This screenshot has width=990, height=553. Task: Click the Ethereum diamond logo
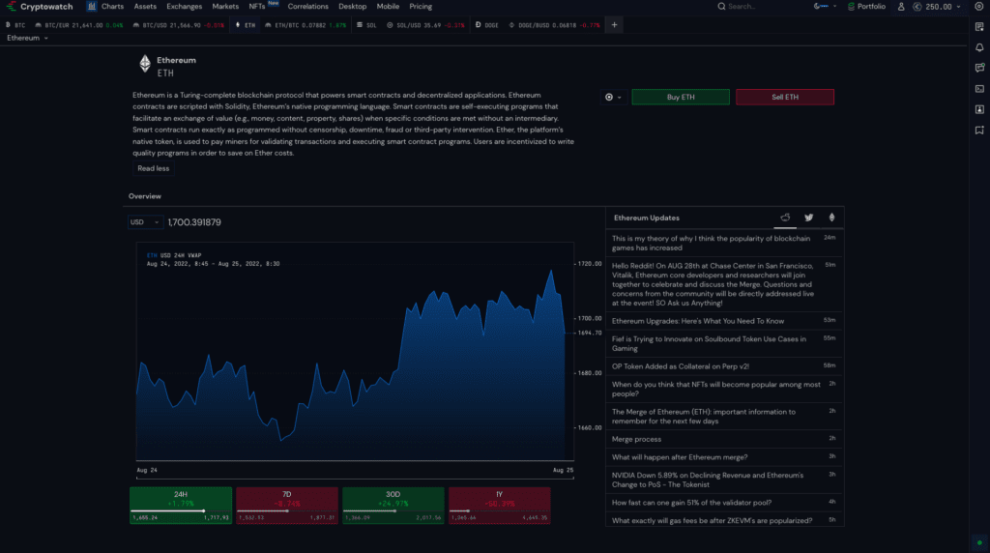pos(145,64)
